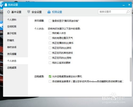Image resolution: width=133 pixels, height=107 pixels.
Task: Click the QQ penguin icon in title bar
Action: (6, 5)
